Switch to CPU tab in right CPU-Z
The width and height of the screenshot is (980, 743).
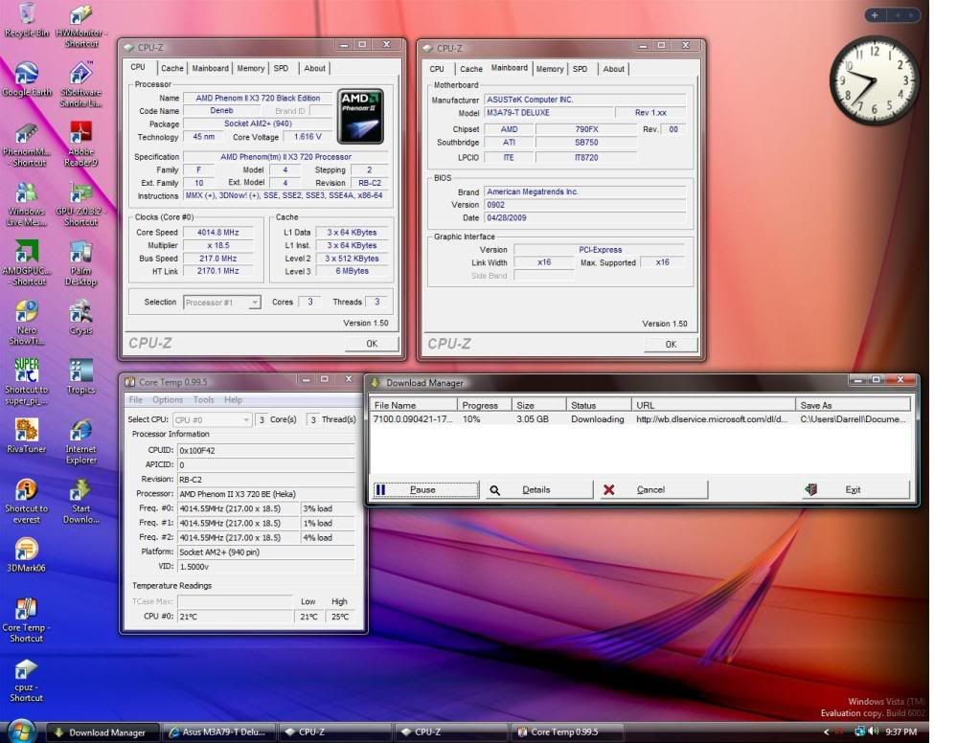437,69
